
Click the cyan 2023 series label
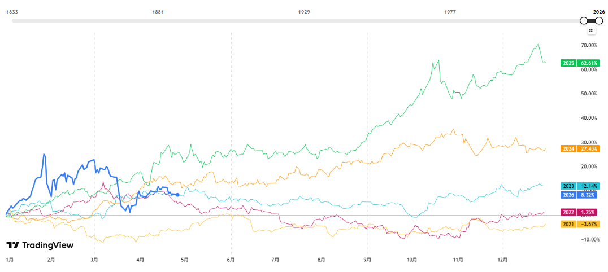pyautogui.click(x=568, y=186)
